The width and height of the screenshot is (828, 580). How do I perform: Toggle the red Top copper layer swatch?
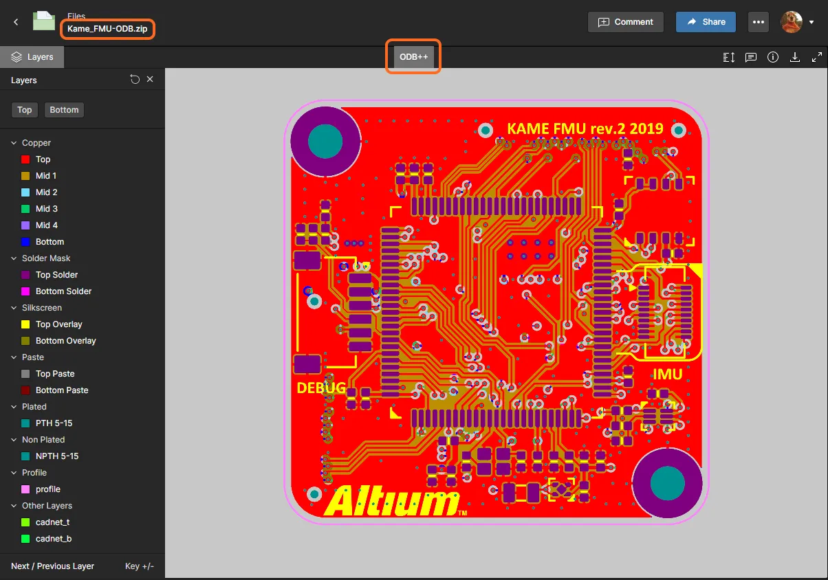point(26,159)
